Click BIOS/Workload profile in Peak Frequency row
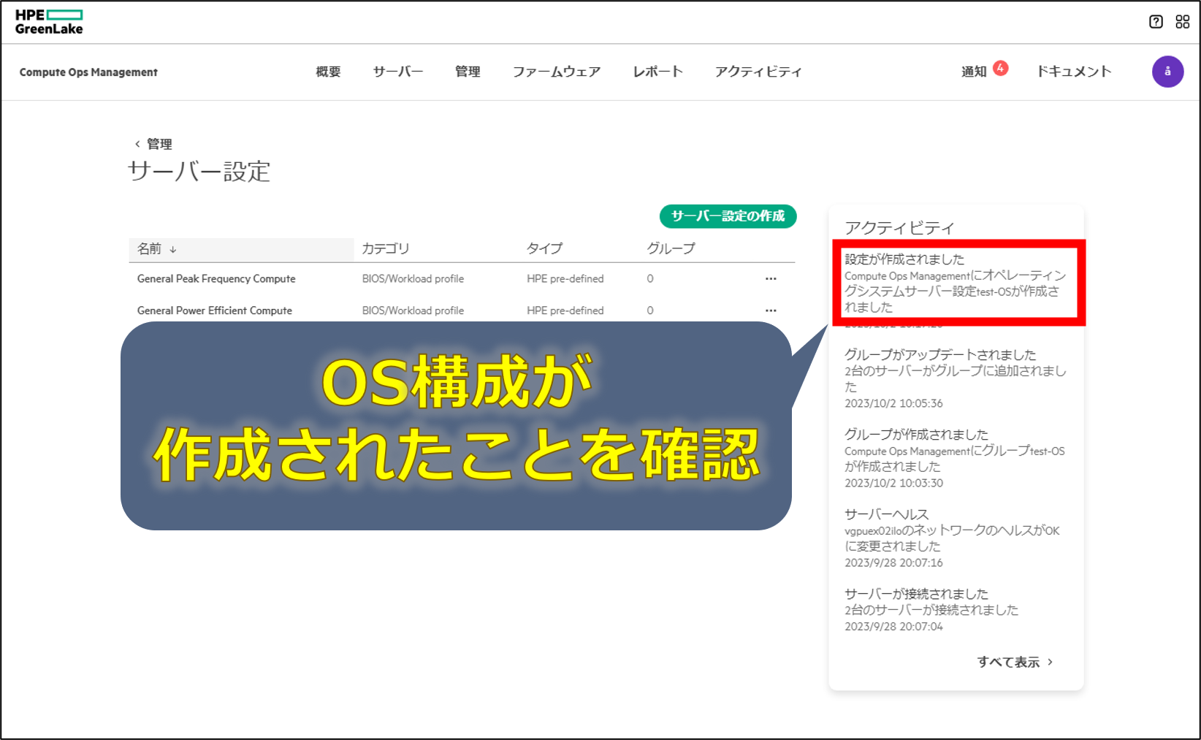The width and height of the screenshot is (1201, 740). (413, 279)
